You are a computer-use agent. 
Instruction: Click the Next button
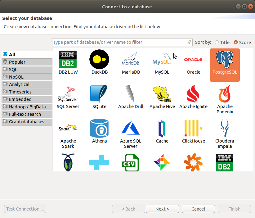click(162, 209)
